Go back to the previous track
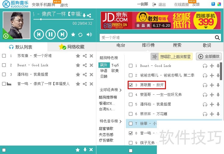This screenshot has height=154, width=224. [x=39, y=34]
